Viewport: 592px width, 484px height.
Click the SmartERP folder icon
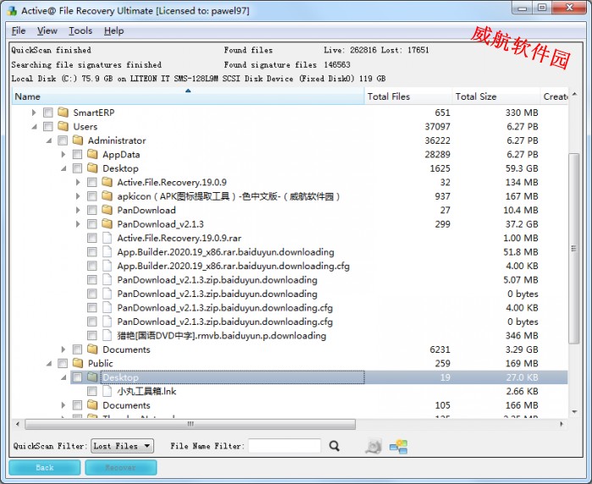click(63, 113)
